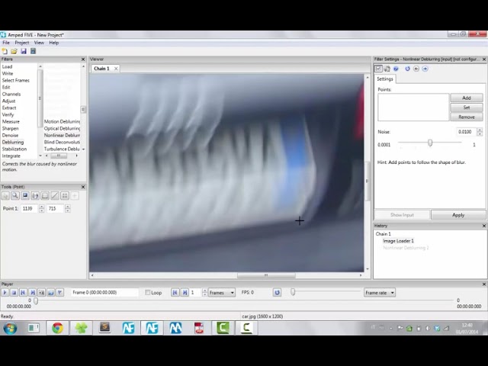488x366 pixels.
Task: Select the Settings tab in Filter Settings
Action: coord(385,79)
